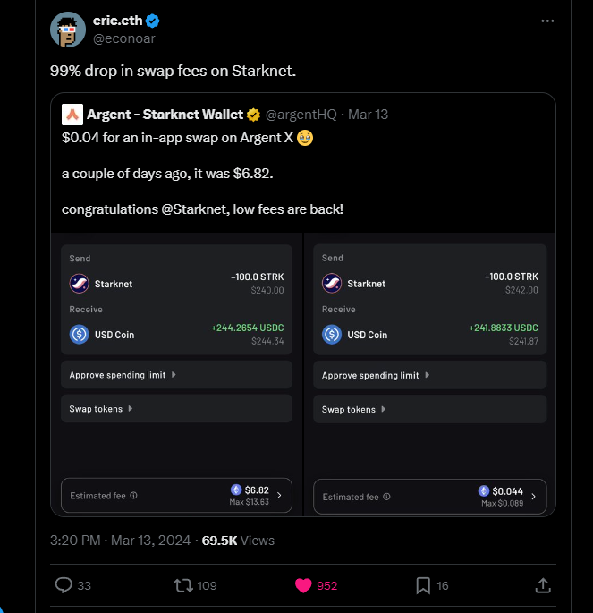
Task: Click the Mar 13 quoted tweet date
Action: [368, 115]
